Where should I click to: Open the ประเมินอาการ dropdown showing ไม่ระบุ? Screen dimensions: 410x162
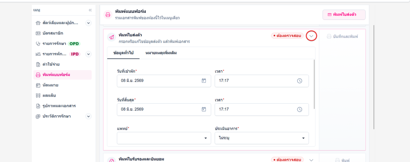coord(262,138)
